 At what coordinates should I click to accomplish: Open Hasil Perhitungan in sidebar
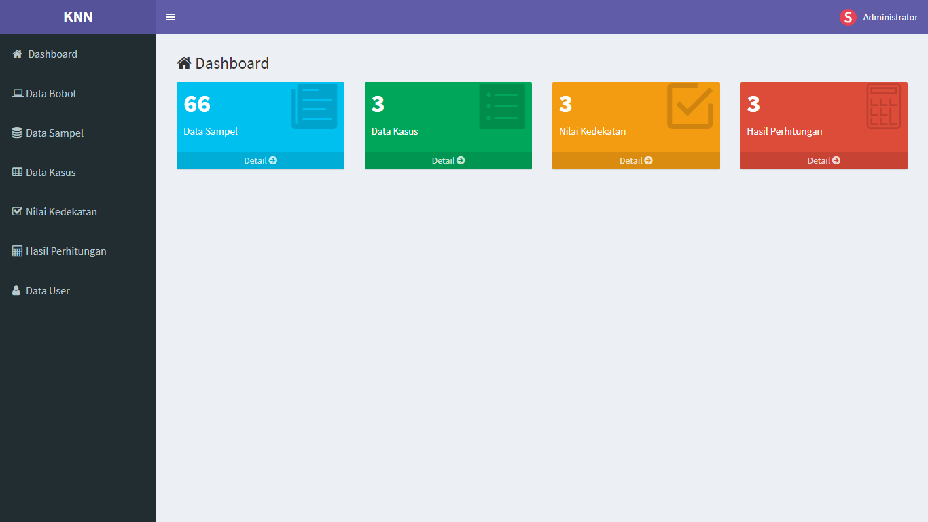click(x=66, y=251)
